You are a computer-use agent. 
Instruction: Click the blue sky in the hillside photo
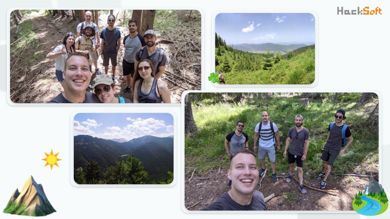[265, 28]
